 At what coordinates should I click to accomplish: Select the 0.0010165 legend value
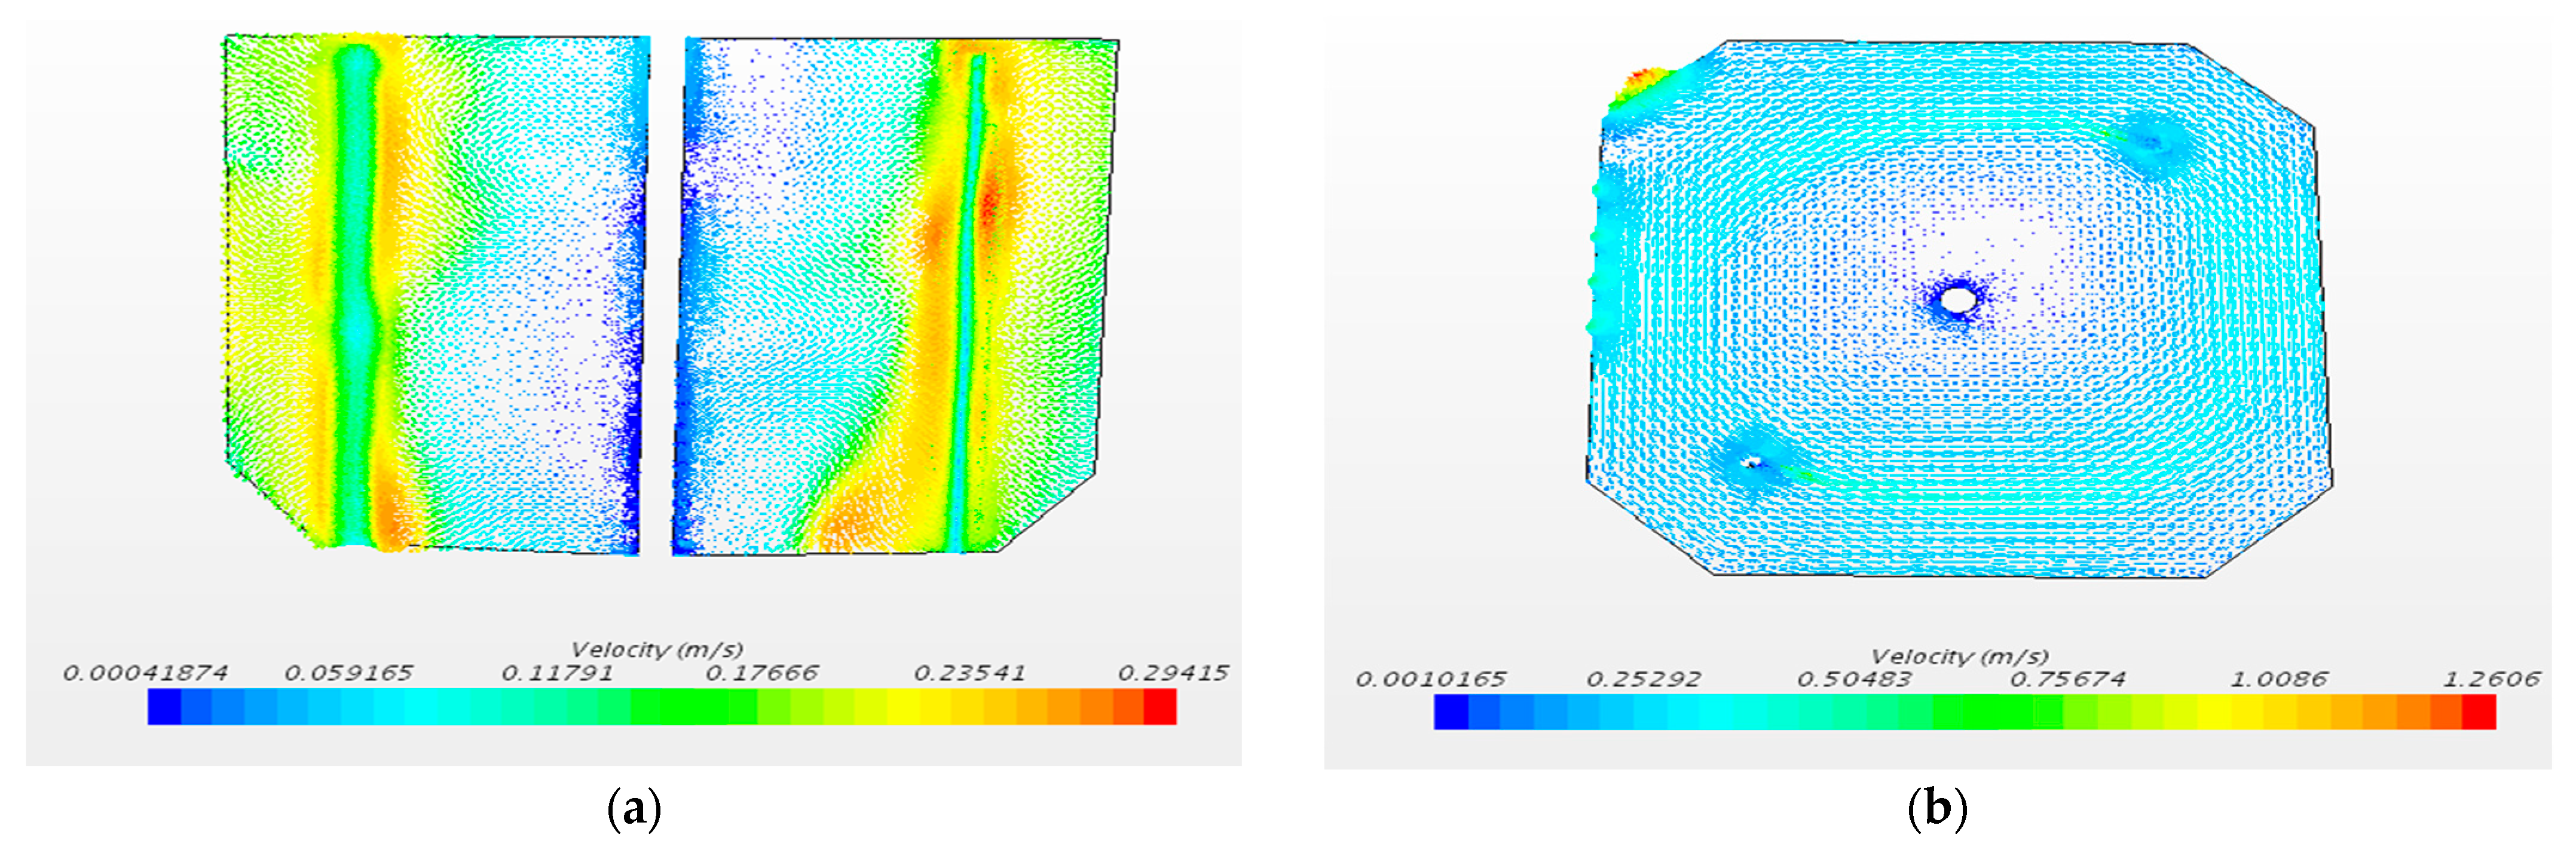[1430, 679]
